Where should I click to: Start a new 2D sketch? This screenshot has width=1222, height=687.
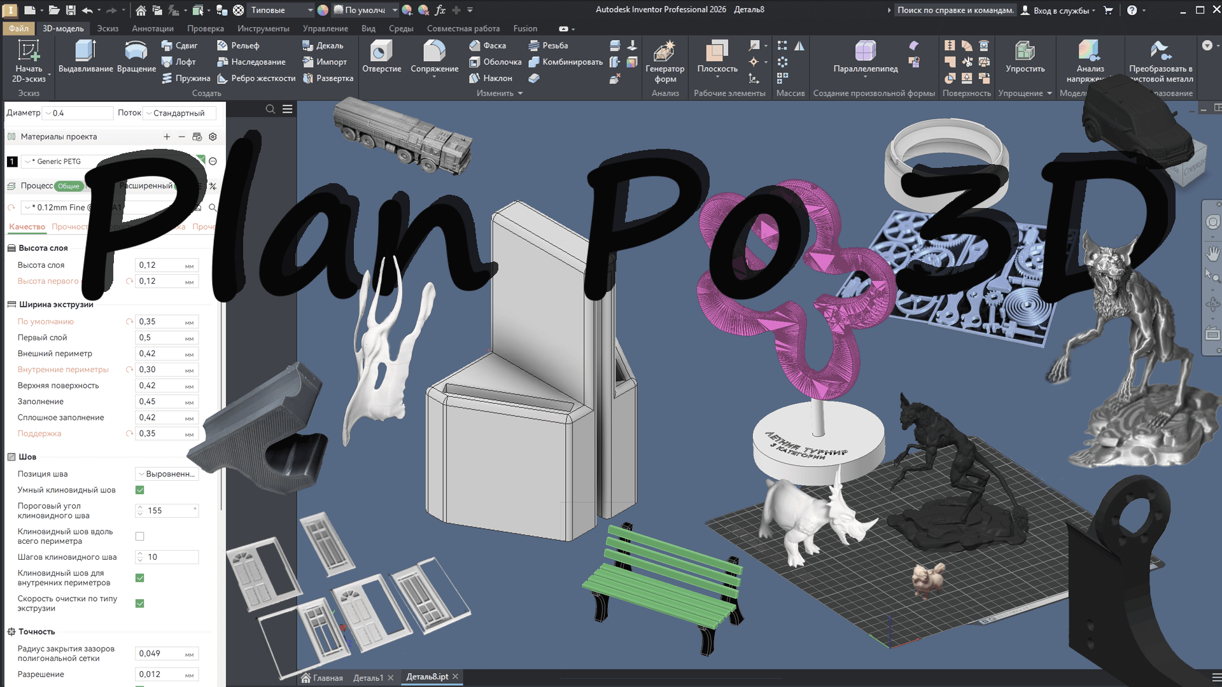click(x=29, y=61)
